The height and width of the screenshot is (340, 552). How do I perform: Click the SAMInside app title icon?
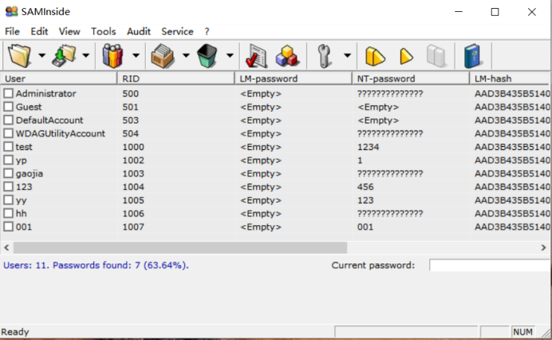(x=11, y=11)
